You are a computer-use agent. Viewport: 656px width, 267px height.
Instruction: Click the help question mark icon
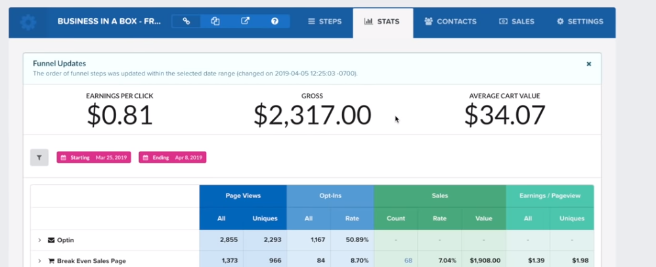[274, 21]
